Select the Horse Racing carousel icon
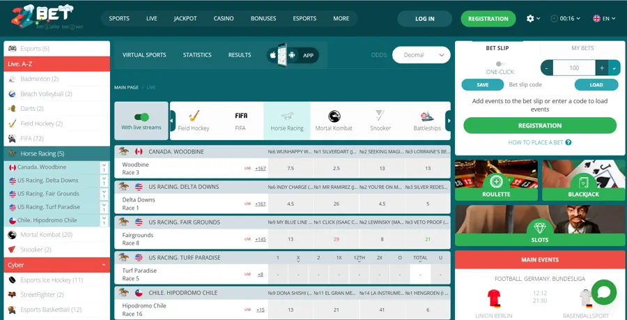Screen dimensions: 627x320 287,121
